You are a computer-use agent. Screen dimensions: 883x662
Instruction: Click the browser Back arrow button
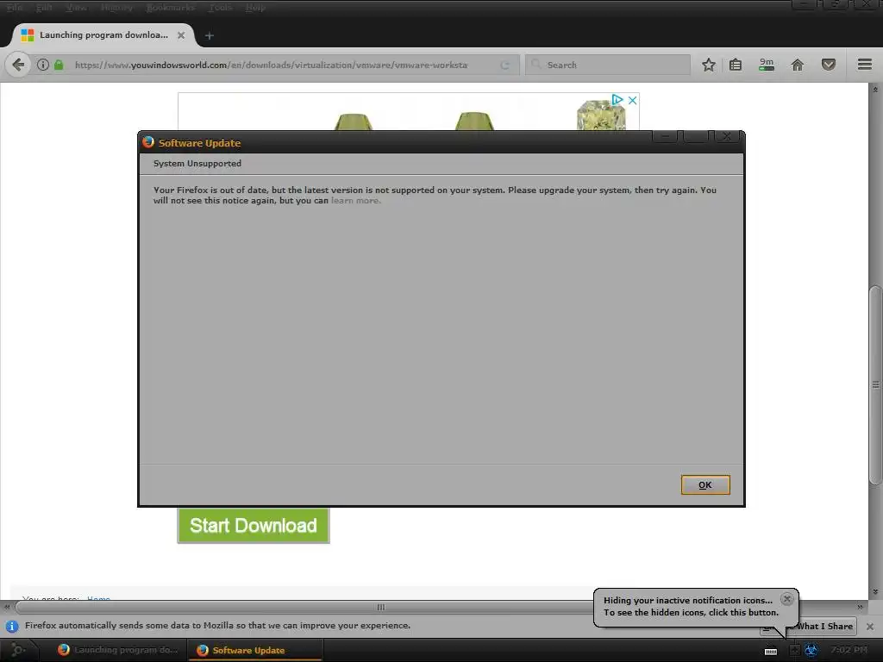[x=18, y=65]
